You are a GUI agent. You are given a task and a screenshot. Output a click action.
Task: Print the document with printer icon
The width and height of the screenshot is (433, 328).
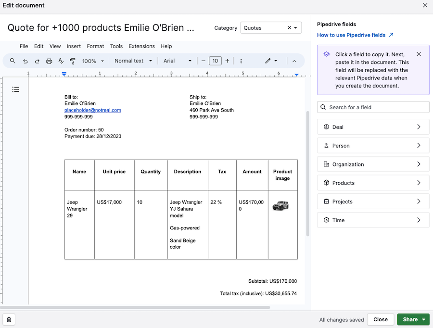49,61
